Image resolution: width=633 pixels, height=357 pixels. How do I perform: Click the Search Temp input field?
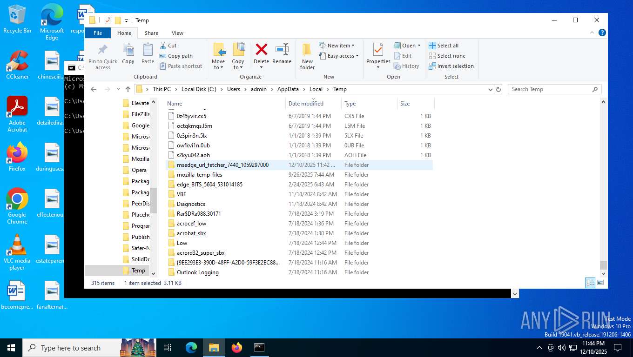coord(555,89)
